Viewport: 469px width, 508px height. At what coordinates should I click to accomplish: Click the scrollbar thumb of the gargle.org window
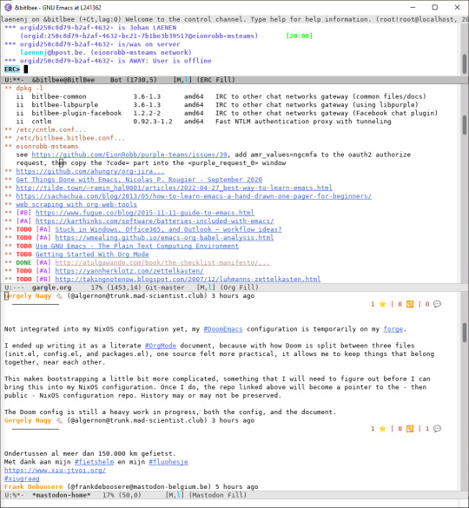click(x=464, y=125)
